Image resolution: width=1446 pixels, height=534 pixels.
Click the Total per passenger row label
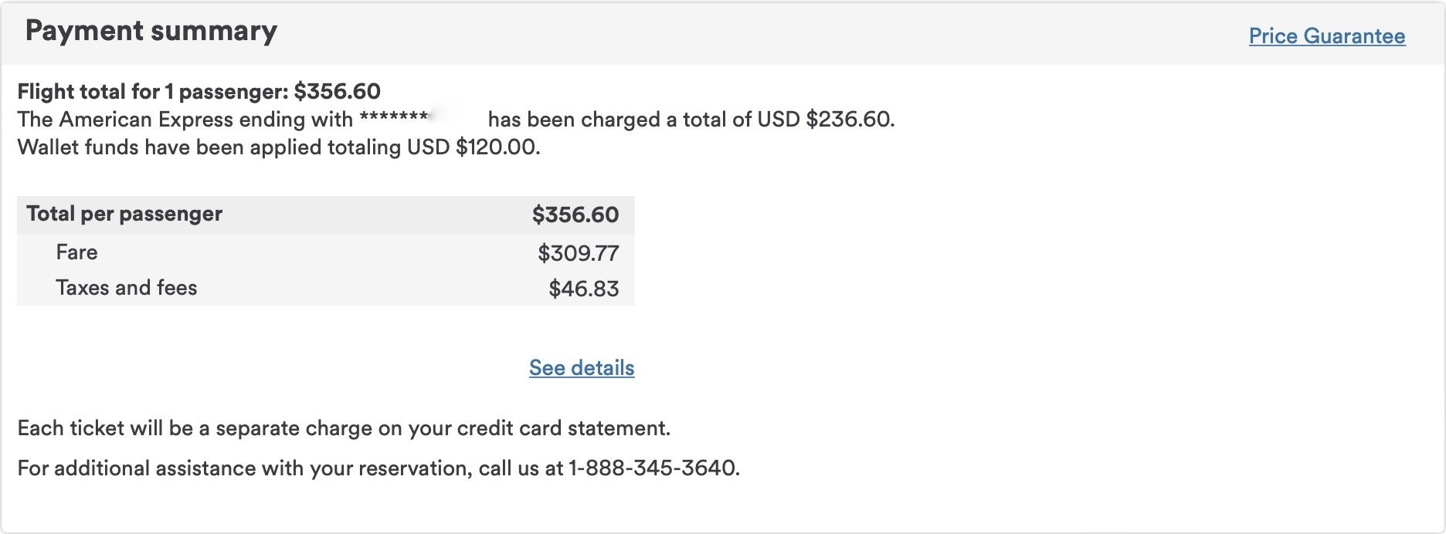124,214
